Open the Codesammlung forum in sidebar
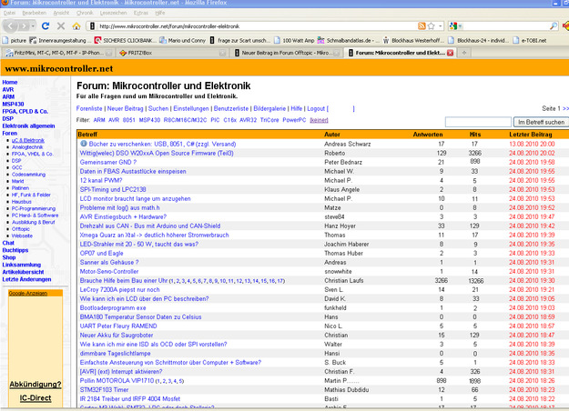 click(28, 175)
